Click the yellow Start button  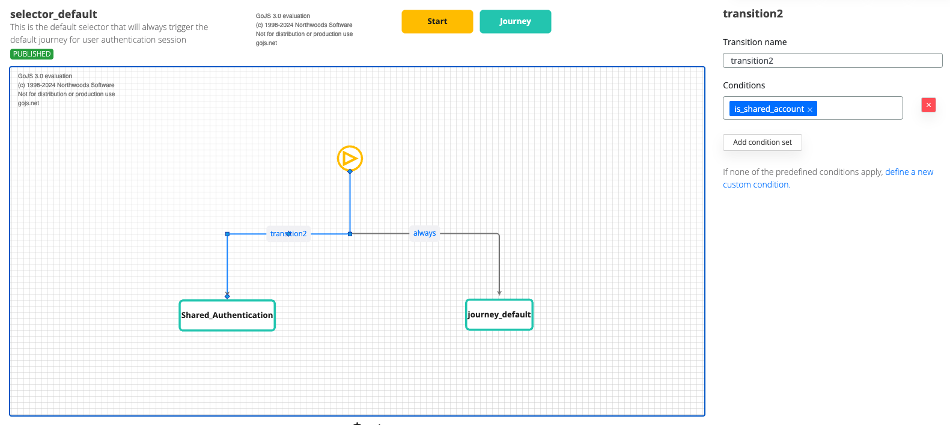tap(437, 22)
